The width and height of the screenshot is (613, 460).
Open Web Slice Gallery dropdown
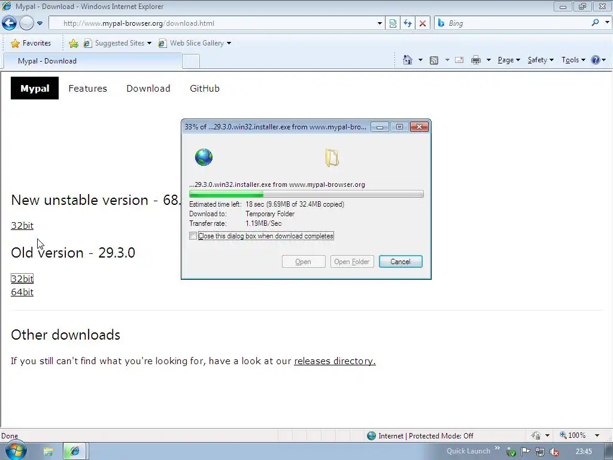click(195, 43)
